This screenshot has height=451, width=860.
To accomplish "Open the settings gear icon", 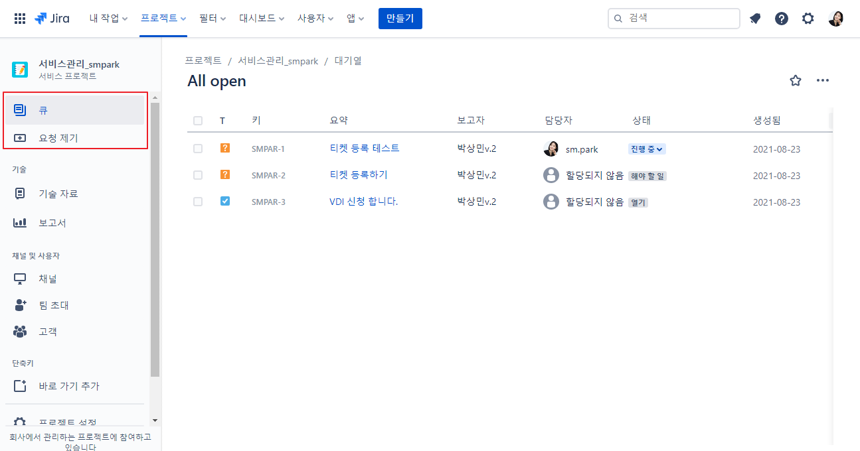I will click(x=808, y=19).
